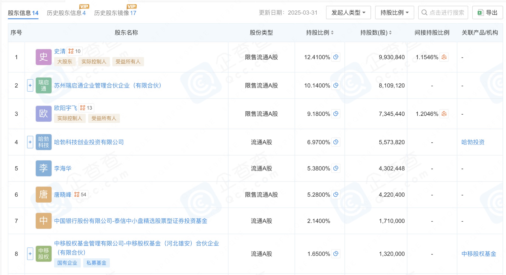
Task: Open related institution 哈勃投资
Action: pyautogui.click(x=473, y=142)
